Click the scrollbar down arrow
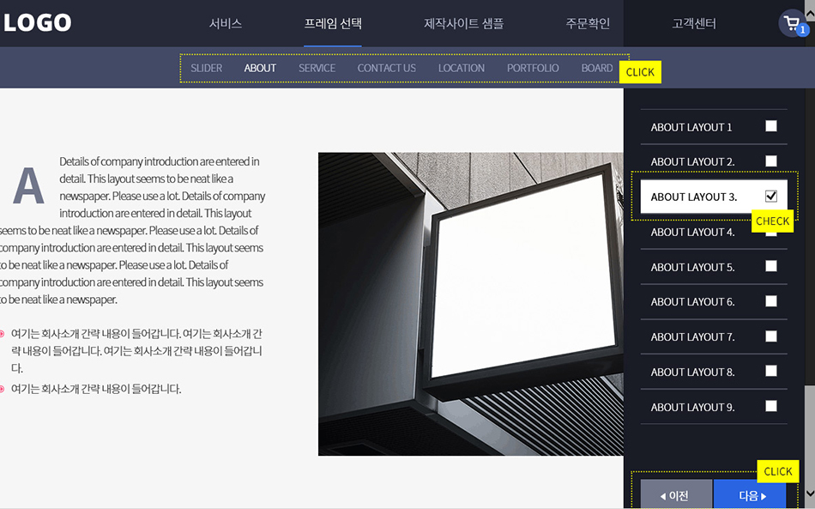The width and height of the screenshot is (815, 509). point(809,493)
